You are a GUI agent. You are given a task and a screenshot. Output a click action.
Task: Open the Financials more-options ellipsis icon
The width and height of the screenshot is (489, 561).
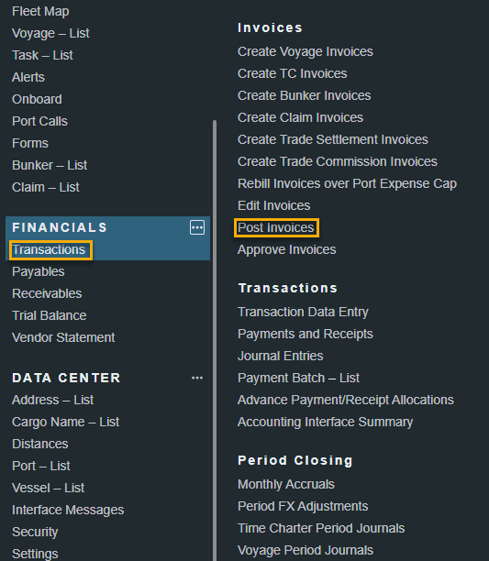pos(197,227)
